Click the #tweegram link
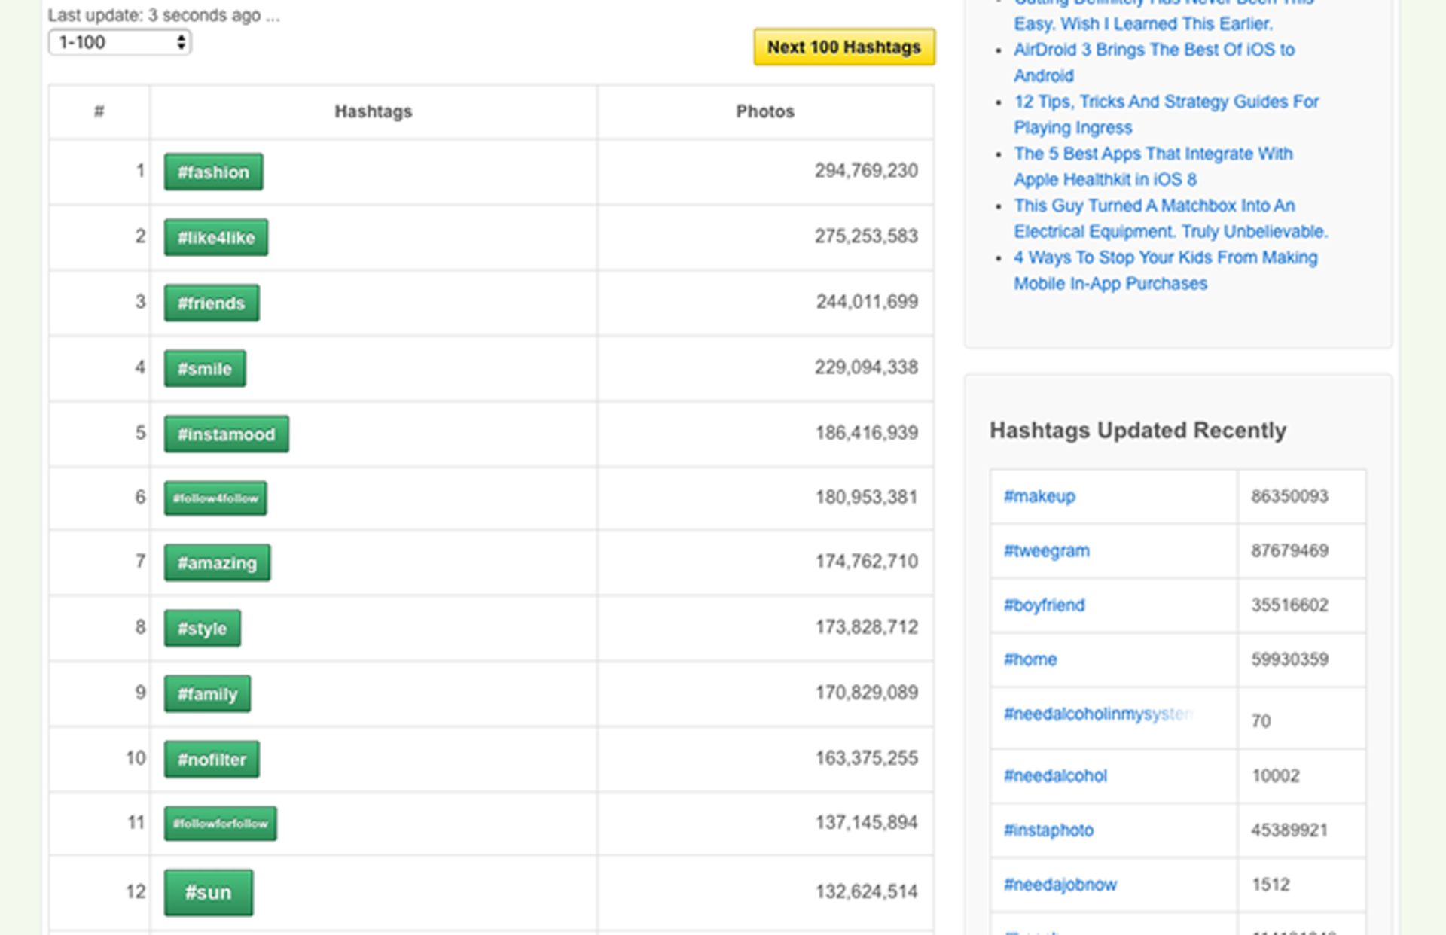Screen dimensions: 1446x935 (1046, 551)
